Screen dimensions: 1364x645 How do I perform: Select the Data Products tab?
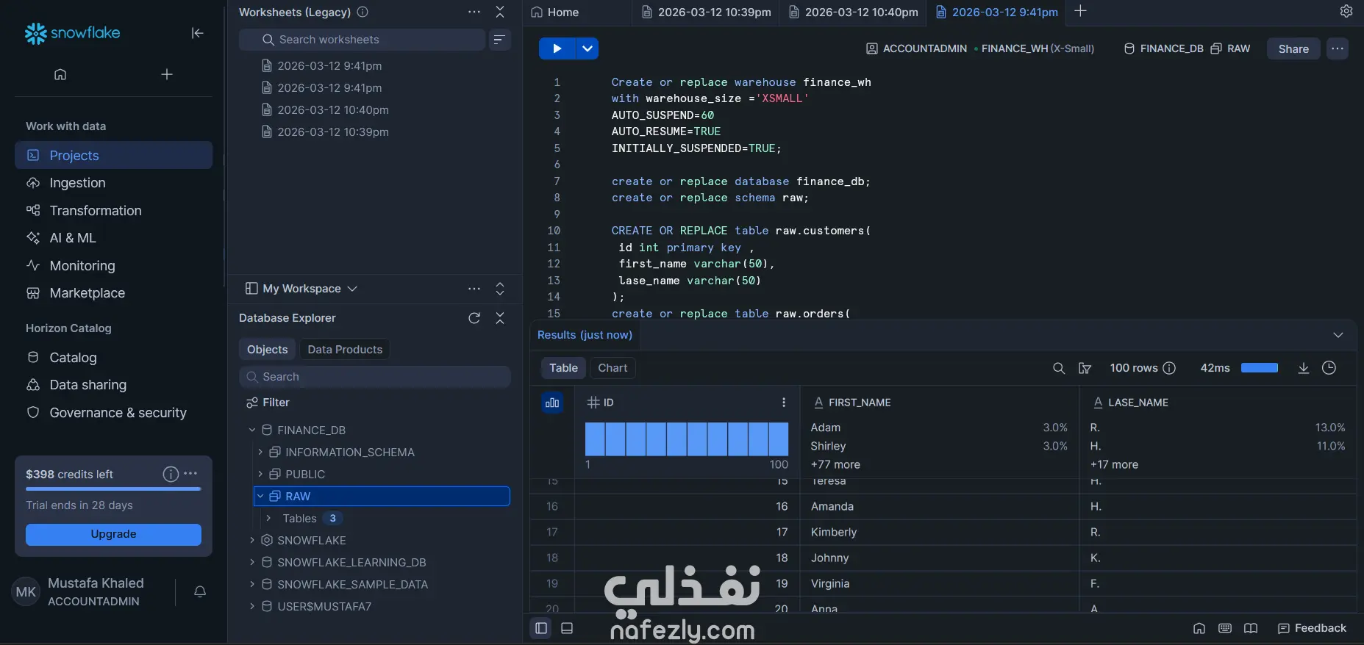345,350
